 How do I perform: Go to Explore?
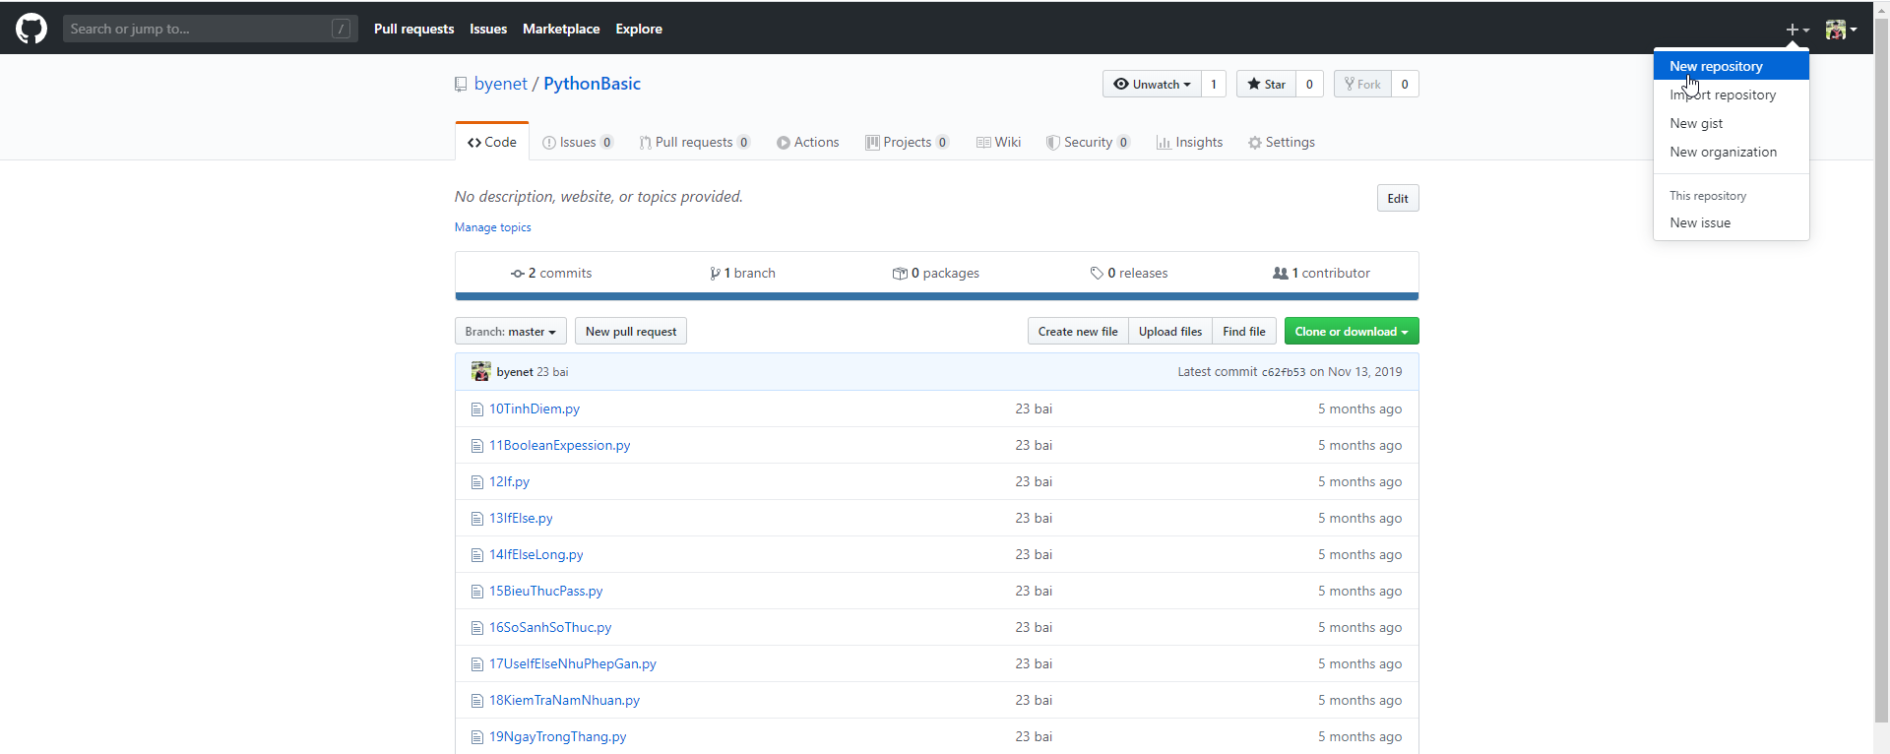pos(639,29)
